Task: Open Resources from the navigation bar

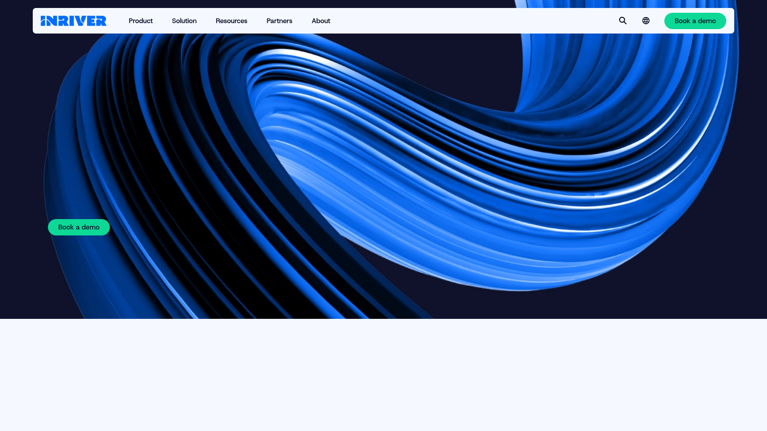Action: (x=231, y=21)
